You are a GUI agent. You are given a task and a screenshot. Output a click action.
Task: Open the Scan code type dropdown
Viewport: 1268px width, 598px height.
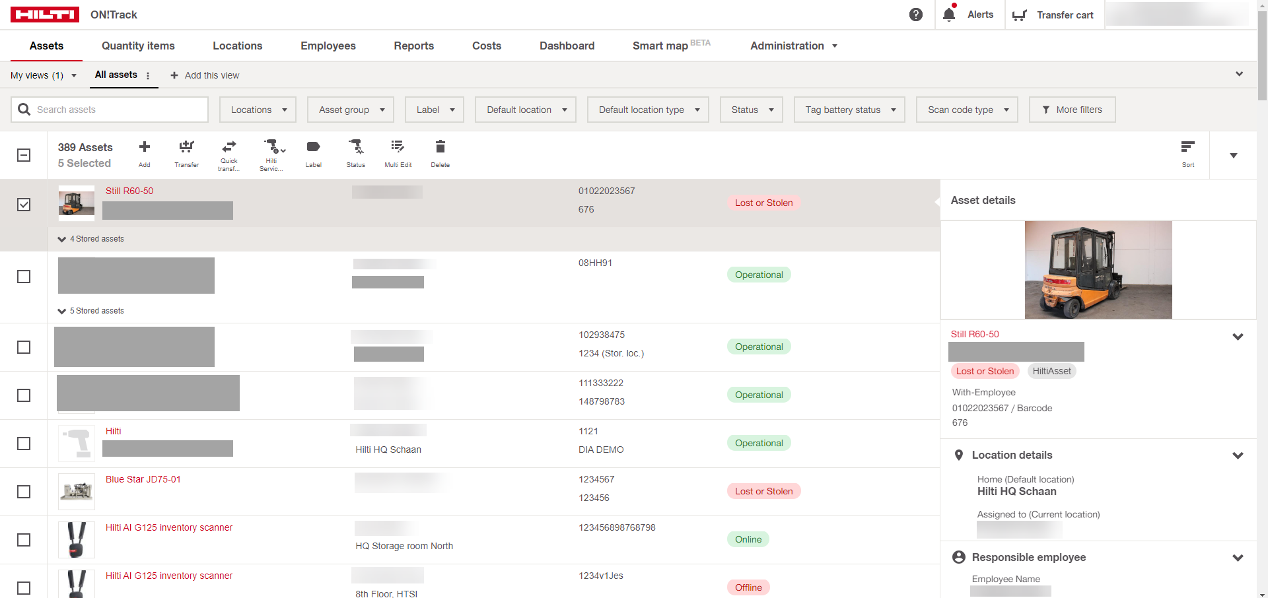[x=967, y=110]
